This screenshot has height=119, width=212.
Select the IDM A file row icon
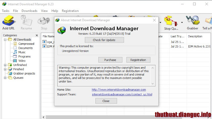44,46
